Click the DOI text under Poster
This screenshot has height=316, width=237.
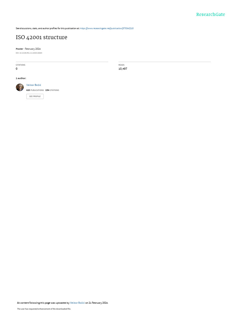click(x=29, y=53)
